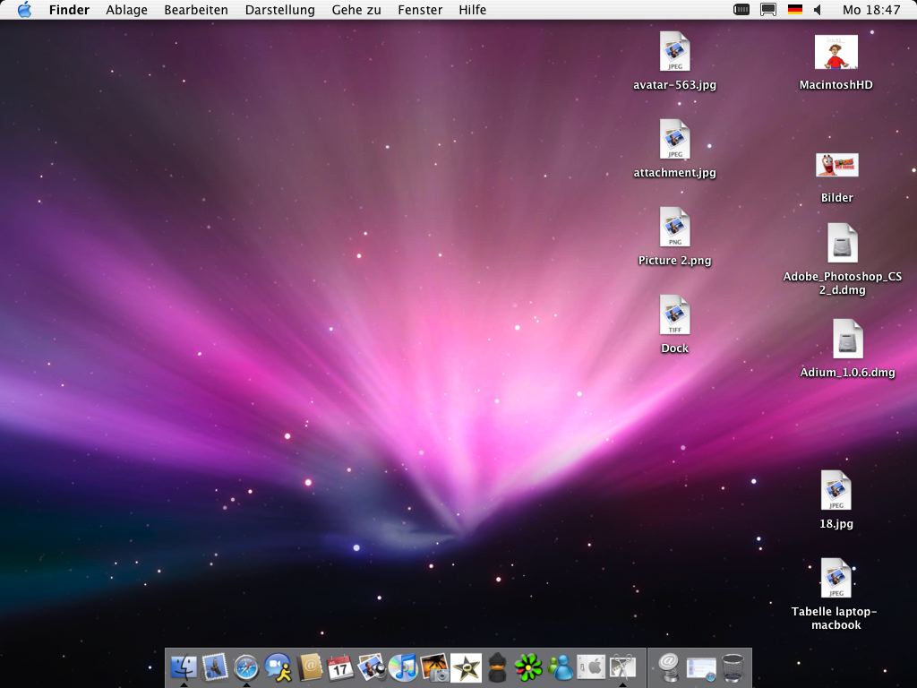The height and width of the screenshot is (688, 917).
Task: Open the Darstellung menu
Action: [x=279, y=10]
